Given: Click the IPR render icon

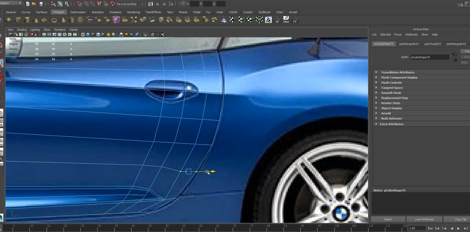Looking at the screenshot, I should tap(164, 4).
